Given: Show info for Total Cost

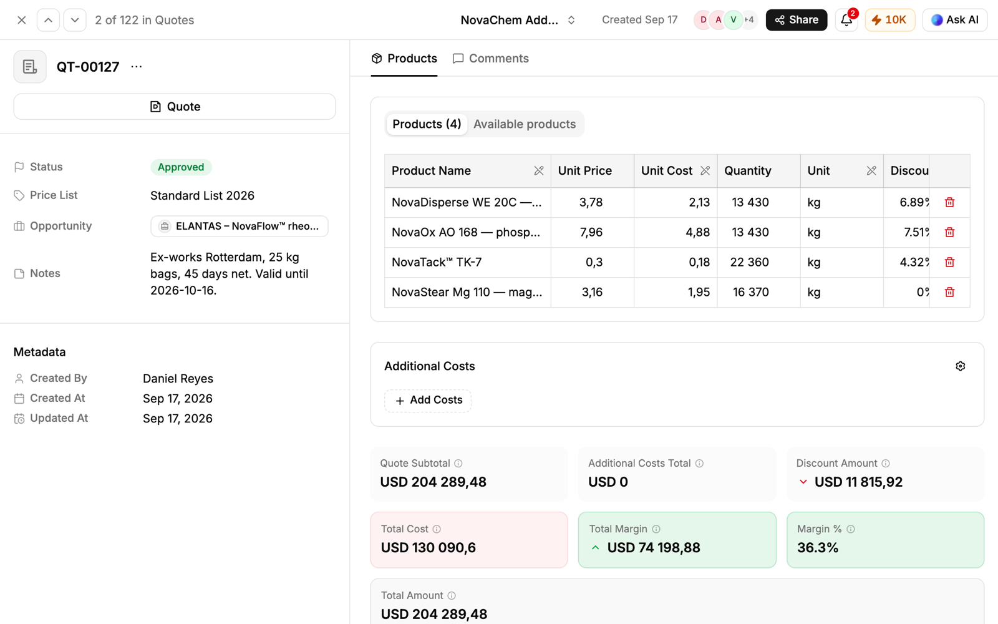Looking at the screenshot, I should pos(437,529).
